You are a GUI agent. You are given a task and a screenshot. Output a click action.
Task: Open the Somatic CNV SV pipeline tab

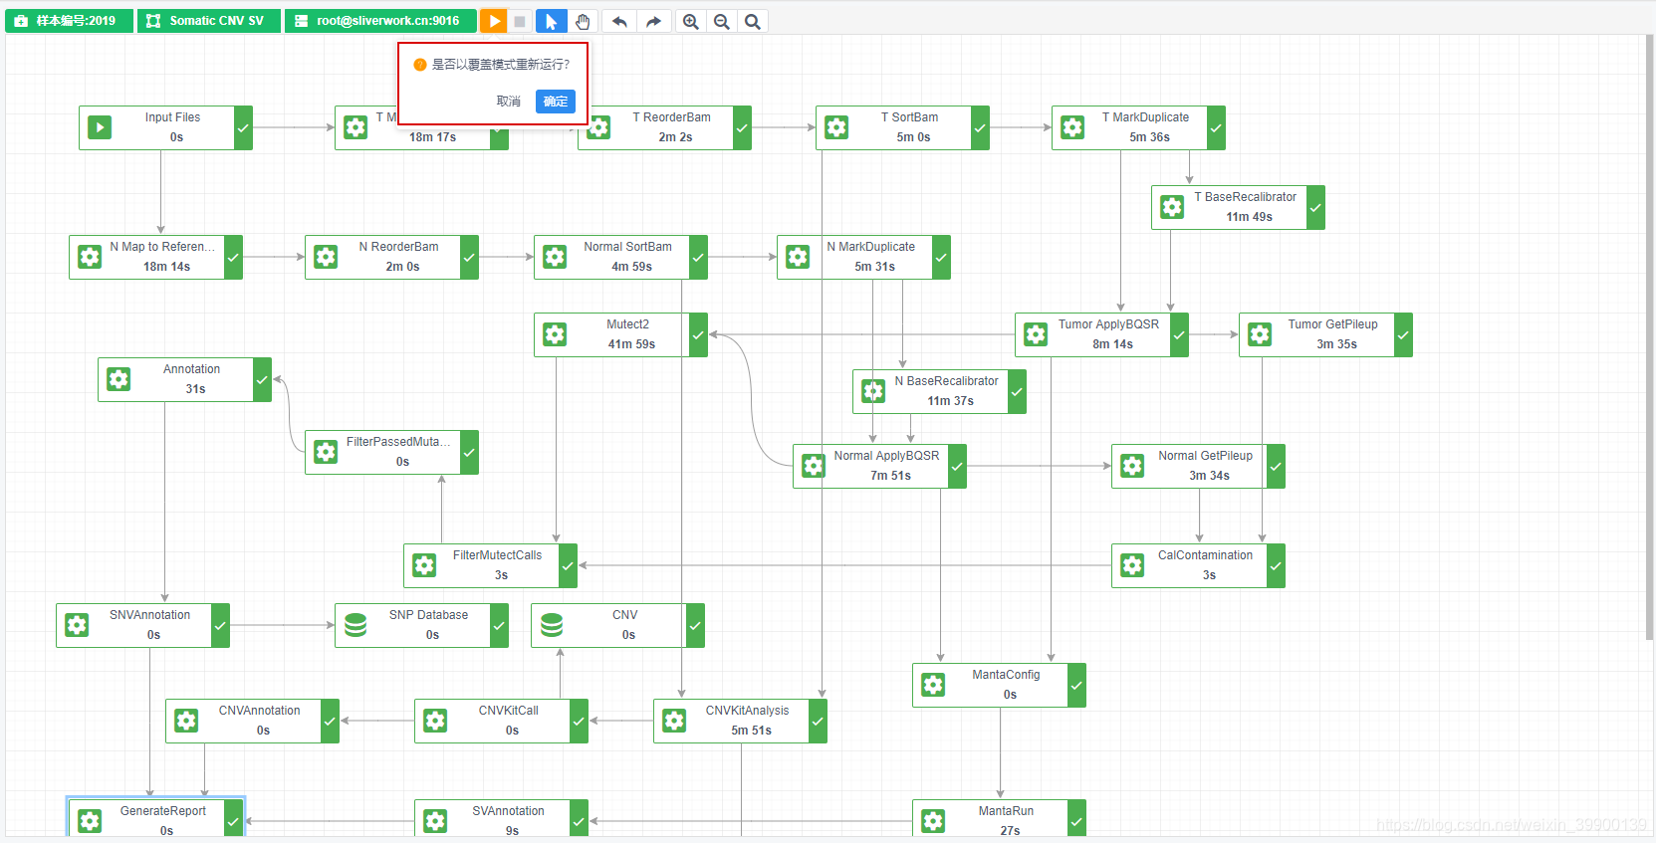pos(208,21)
